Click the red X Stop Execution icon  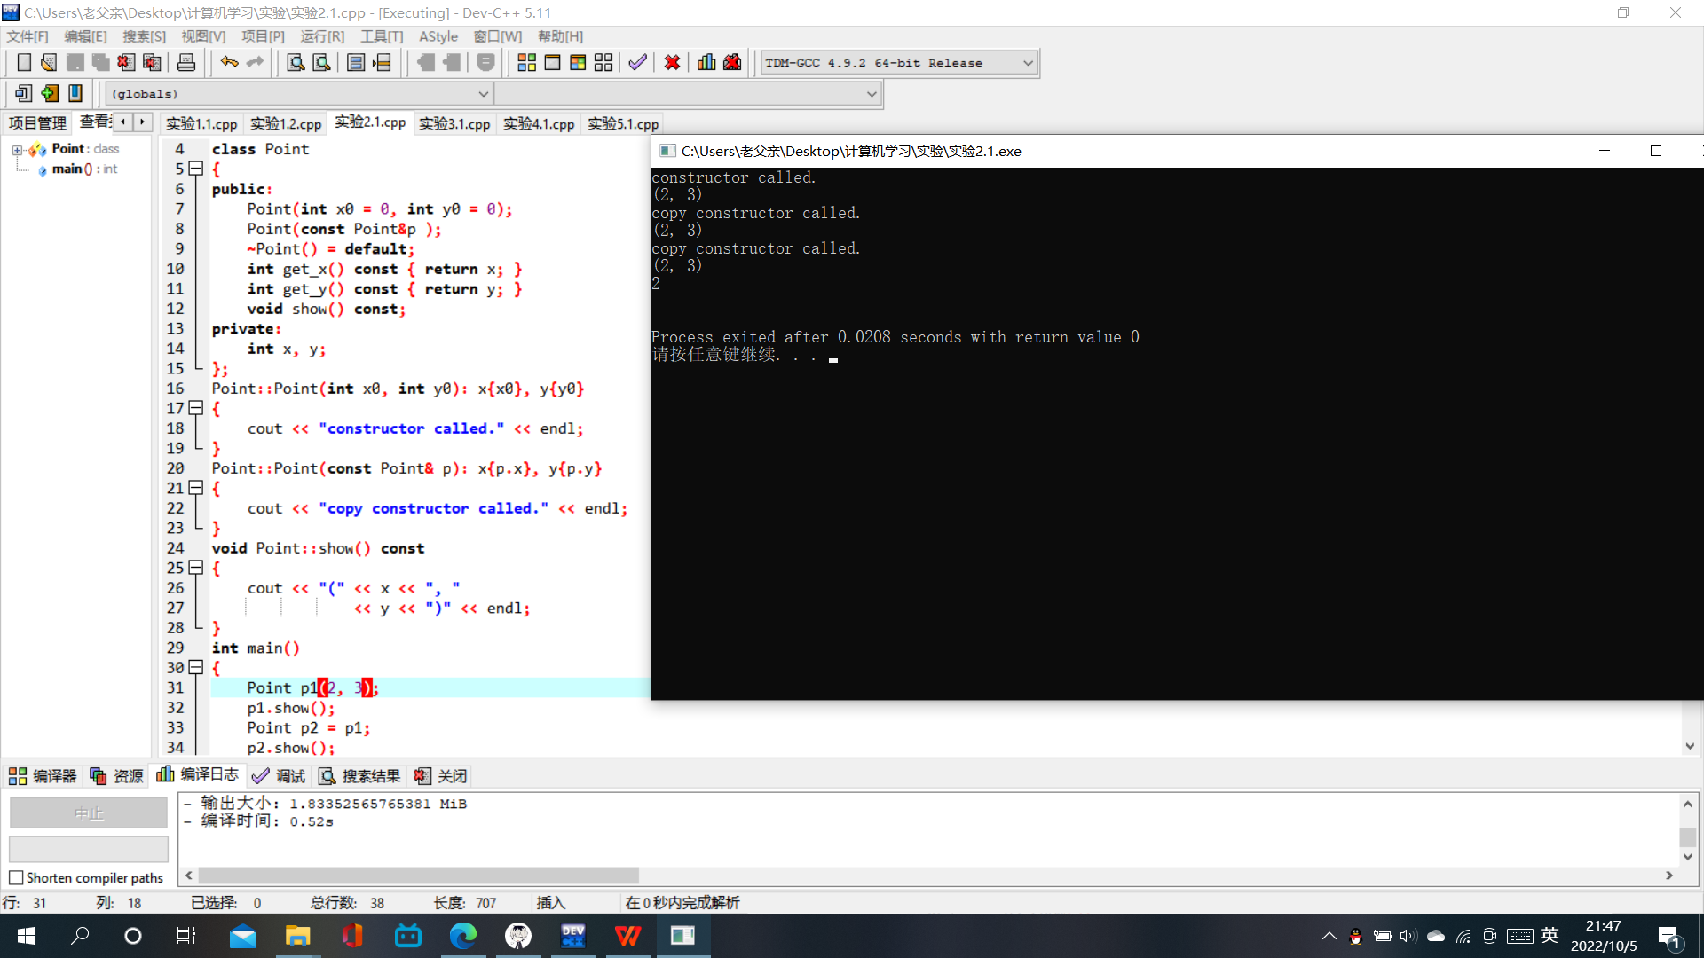pos(672,63)
